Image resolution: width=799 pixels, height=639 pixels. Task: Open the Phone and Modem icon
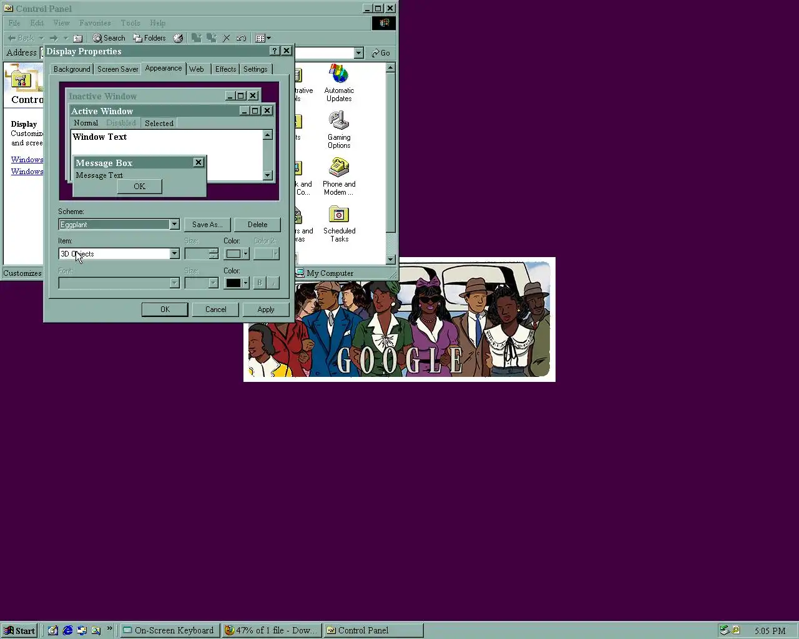click(x=339, y=177)
